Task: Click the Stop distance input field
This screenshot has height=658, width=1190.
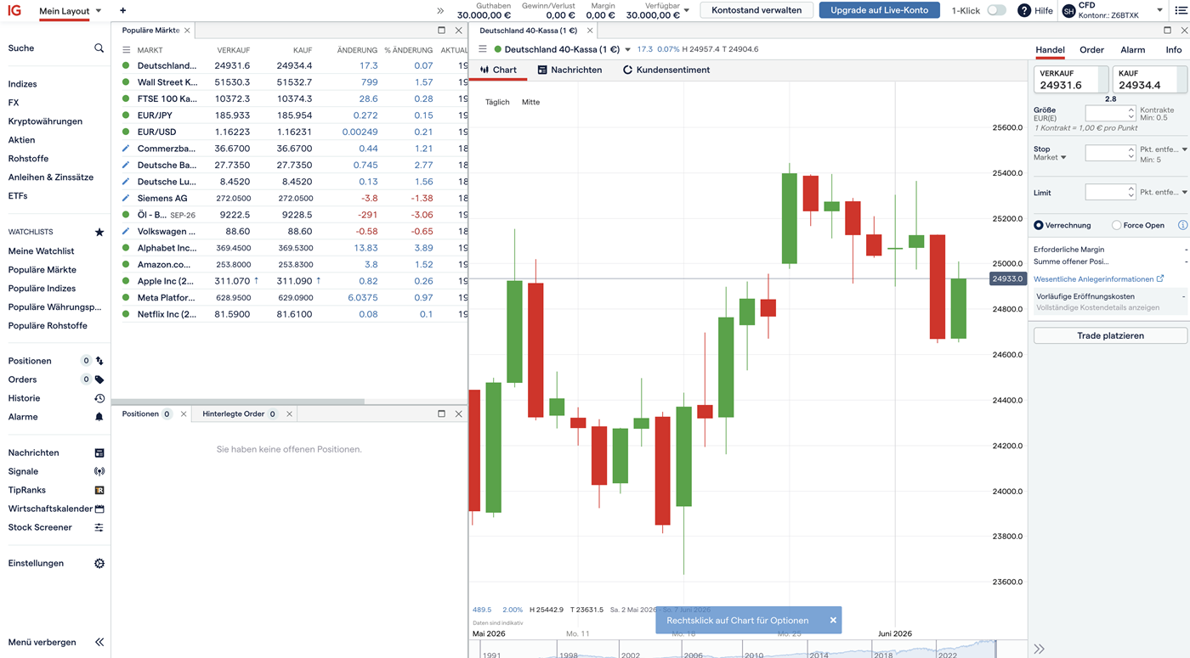Action: pyautogui.click(x=1105, y=153)
